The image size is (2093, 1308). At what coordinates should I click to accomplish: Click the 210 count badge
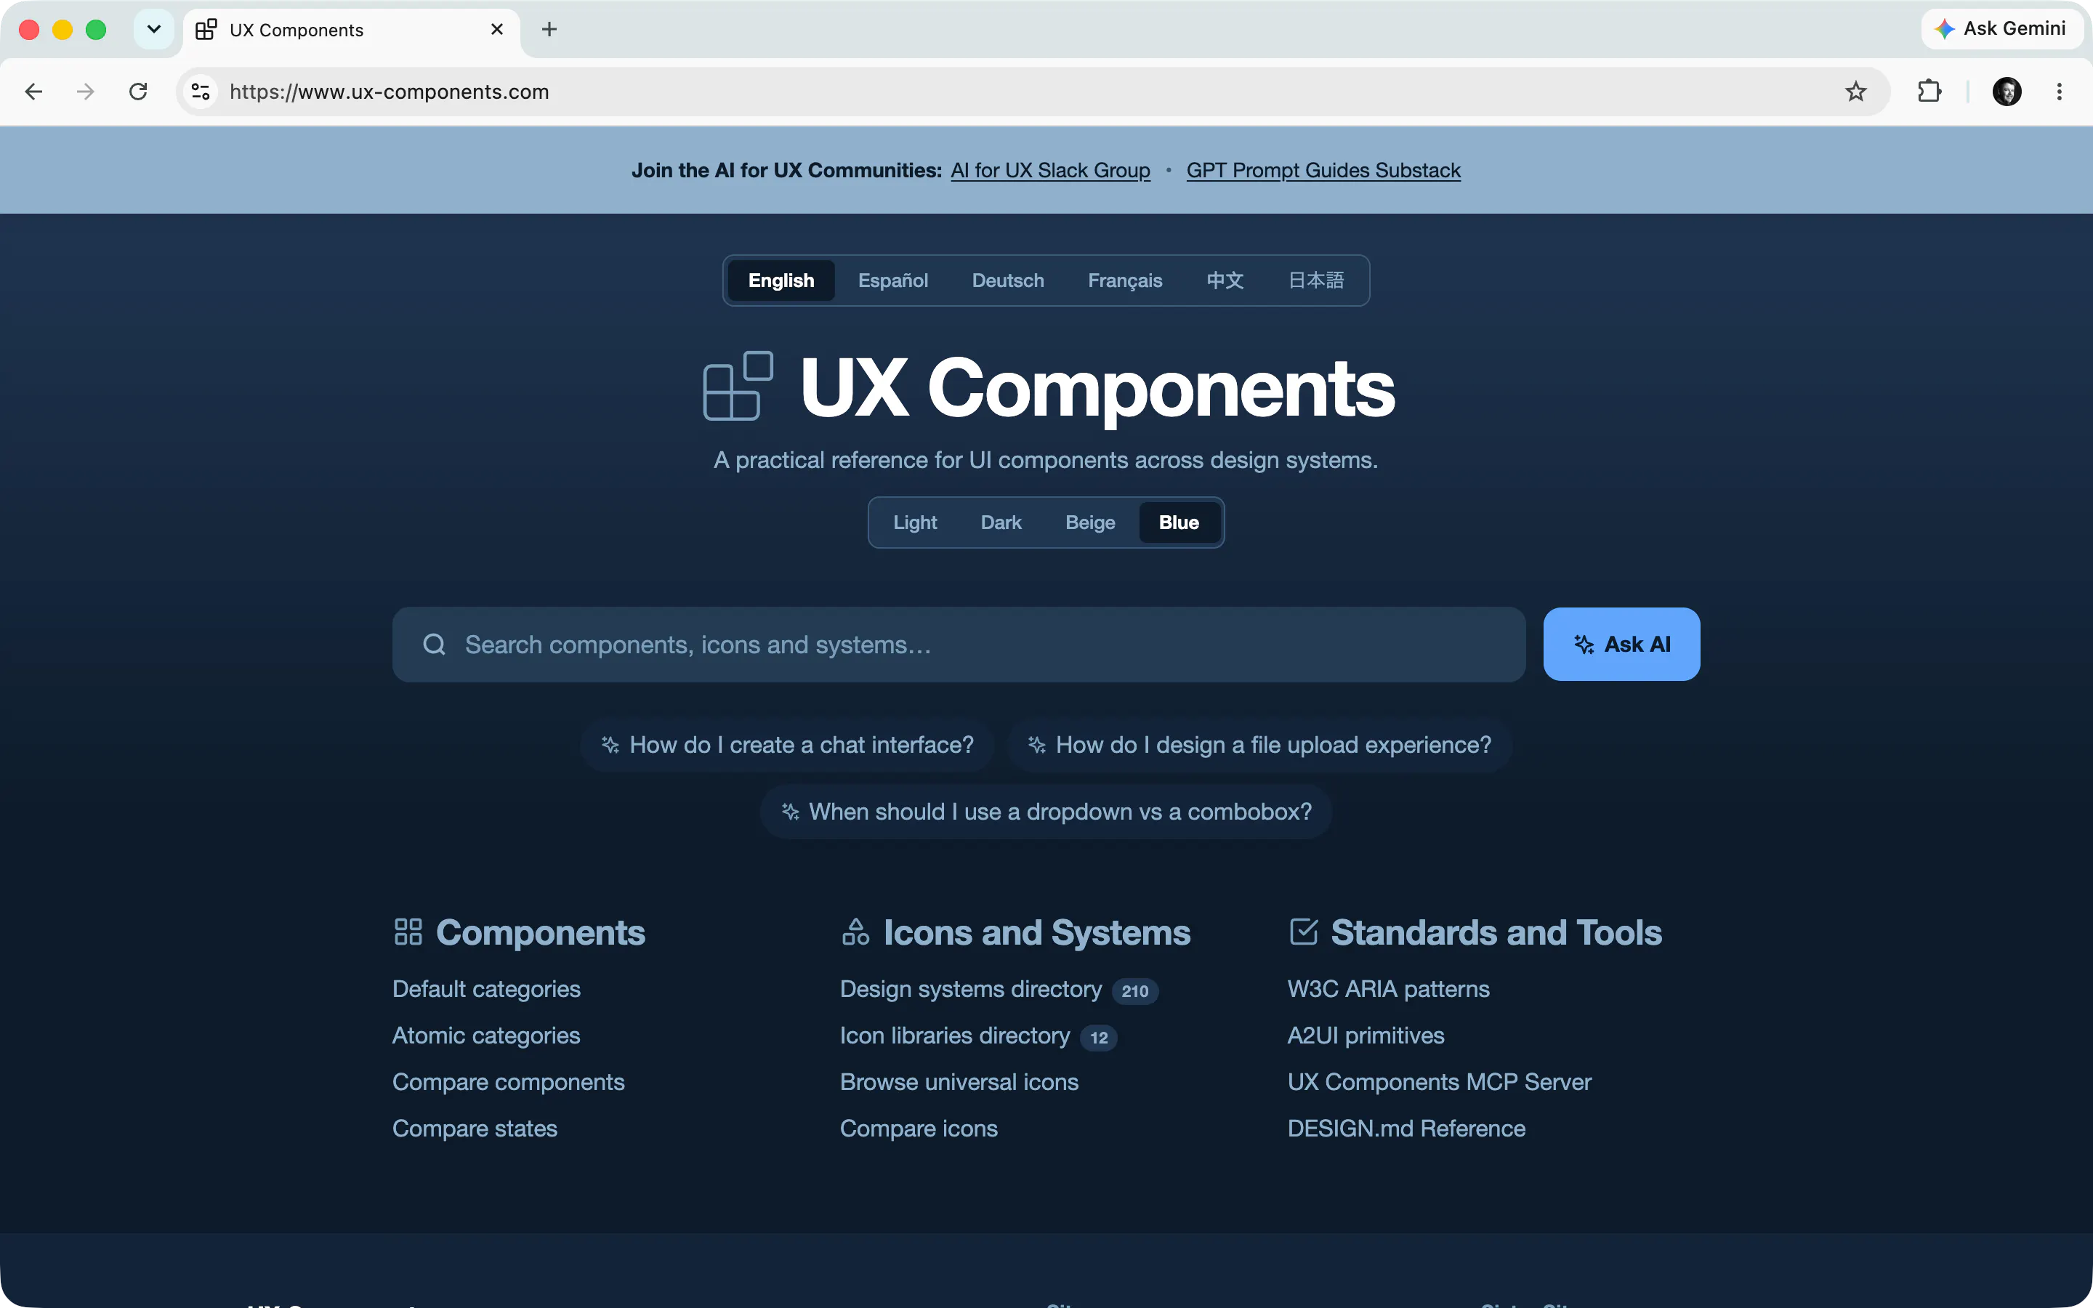(1134, 990)
